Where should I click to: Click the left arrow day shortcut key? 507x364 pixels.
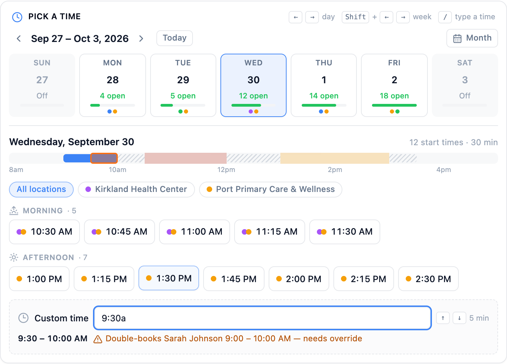coord(296,17)
